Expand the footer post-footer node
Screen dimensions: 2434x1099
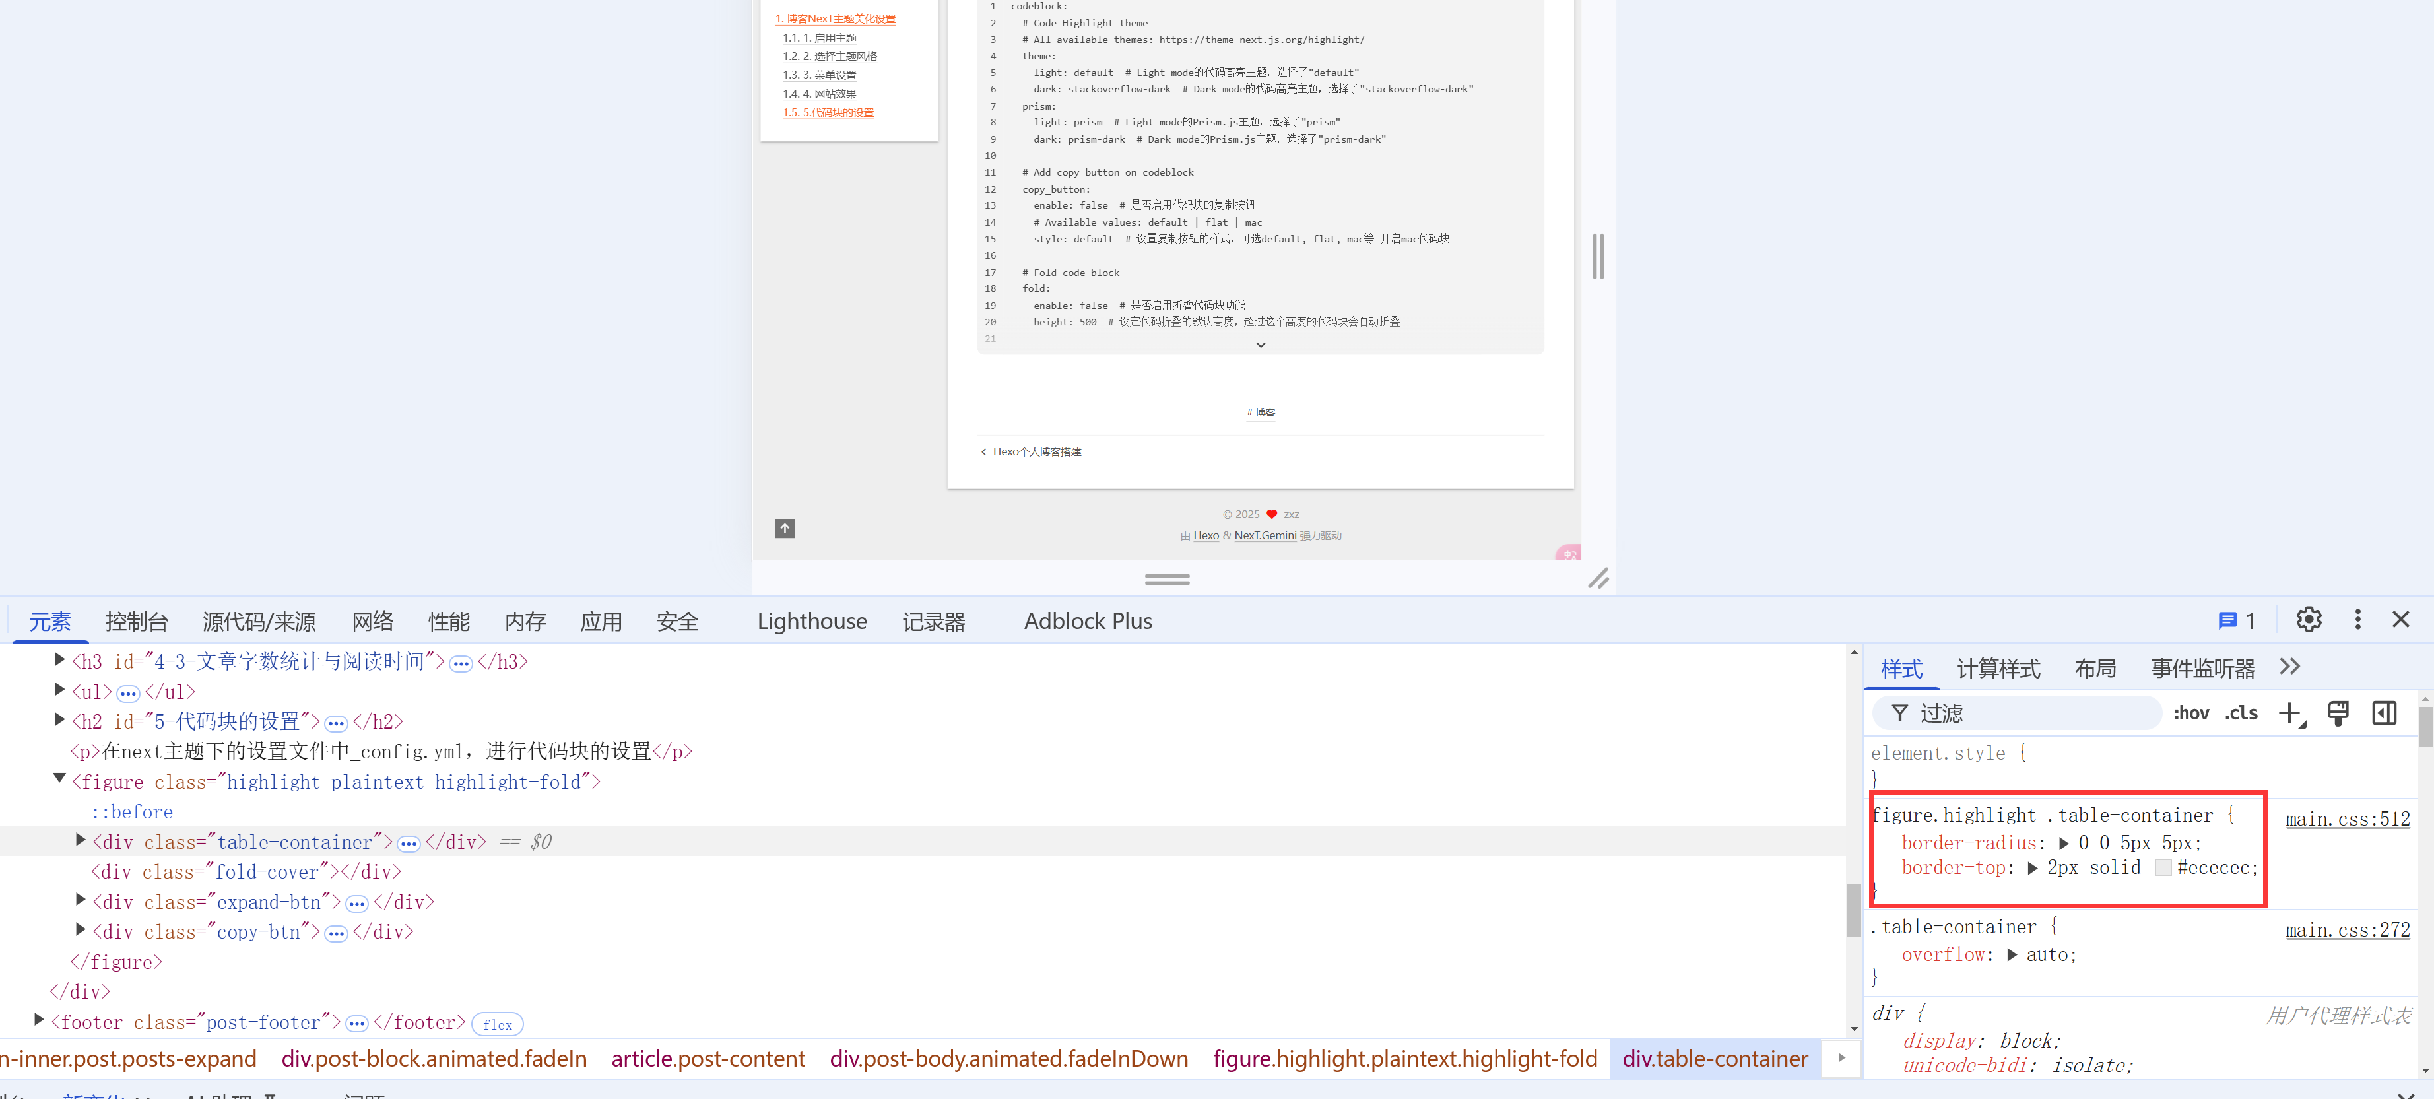click(39, 1020)
